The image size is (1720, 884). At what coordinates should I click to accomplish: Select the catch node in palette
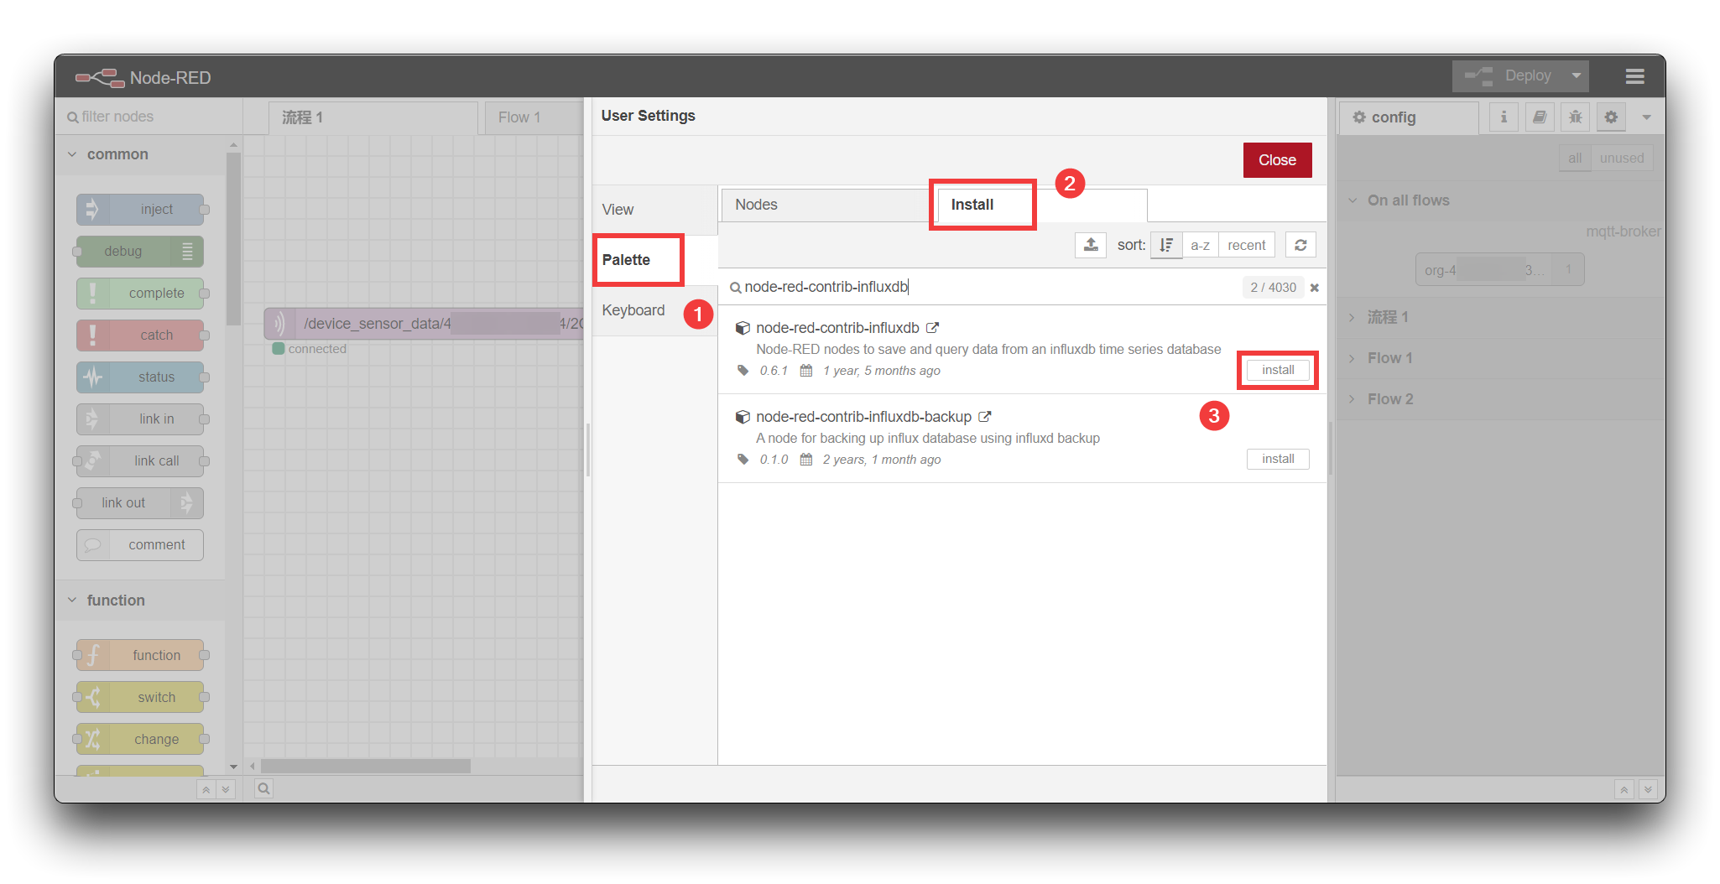(x=140, y=335)
